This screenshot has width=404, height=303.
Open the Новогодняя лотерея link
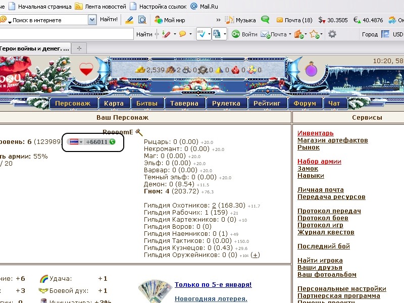tap(211, 298)
